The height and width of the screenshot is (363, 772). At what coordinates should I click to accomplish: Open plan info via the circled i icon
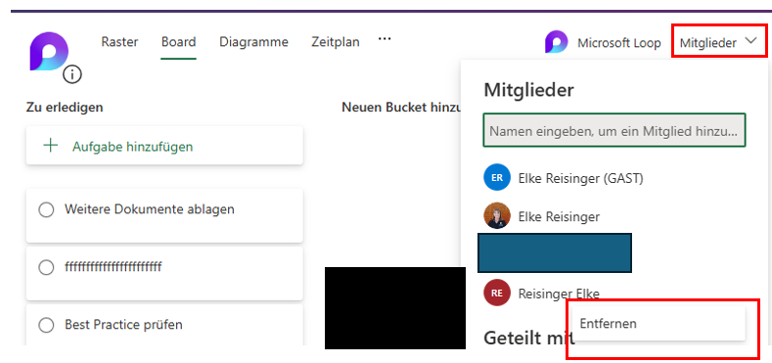point(72,75)
